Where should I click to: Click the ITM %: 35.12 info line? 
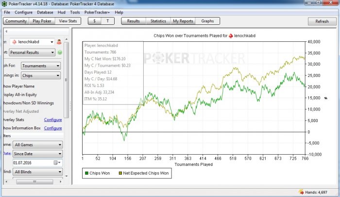tap(96, 99)
